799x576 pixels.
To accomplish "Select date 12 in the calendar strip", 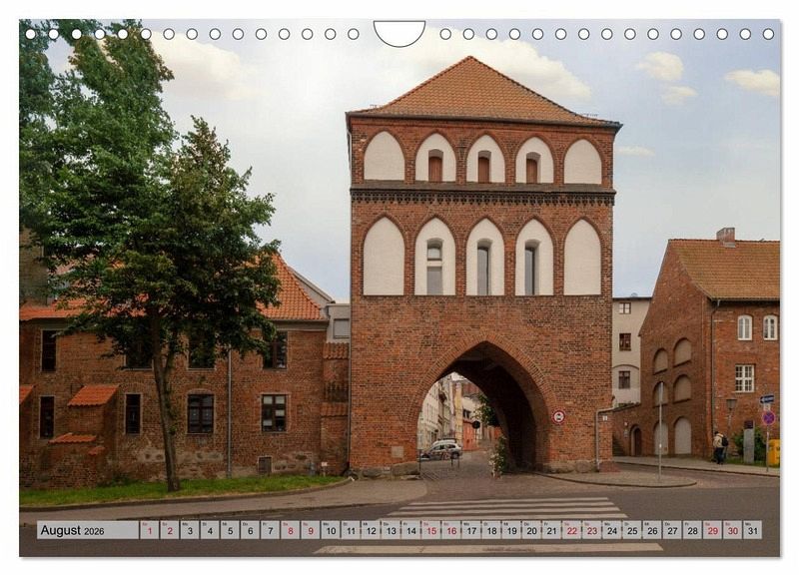I will click(x=371, y=530).
